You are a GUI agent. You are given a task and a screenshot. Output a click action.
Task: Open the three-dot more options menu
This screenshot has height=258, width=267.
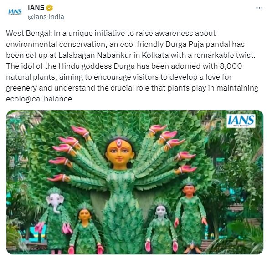pos(259,8)
